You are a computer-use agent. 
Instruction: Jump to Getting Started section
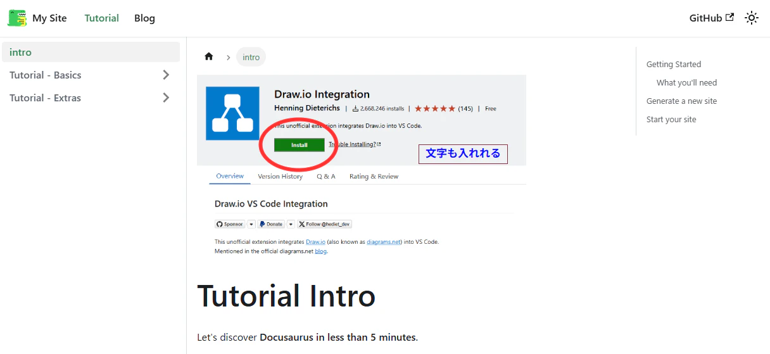pos(674,64)
